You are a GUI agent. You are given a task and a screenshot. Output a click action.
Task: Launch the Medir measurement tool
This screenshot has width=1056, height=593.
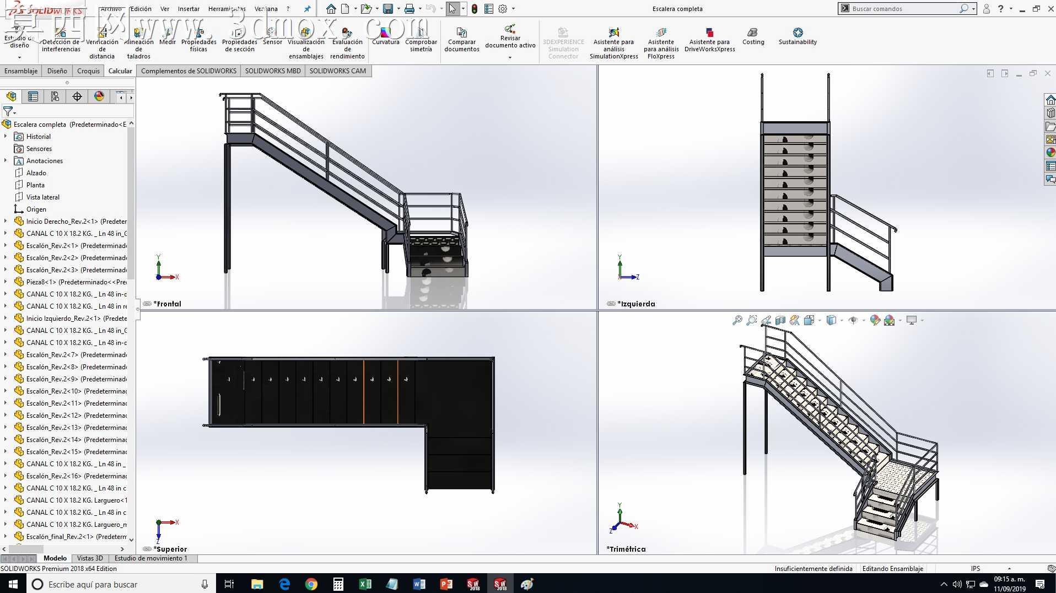tap(168, 36)
